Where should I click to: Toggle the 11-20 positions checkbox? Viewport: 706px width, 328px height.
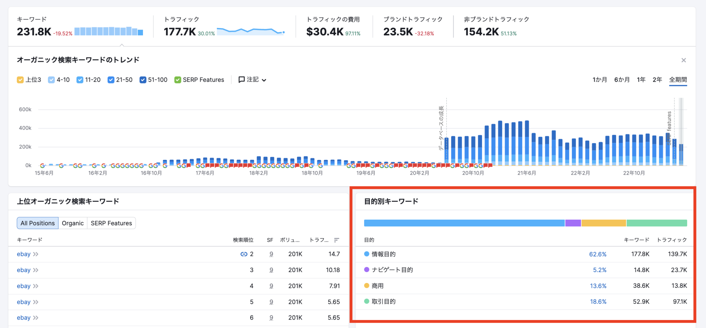click(80, 80)
